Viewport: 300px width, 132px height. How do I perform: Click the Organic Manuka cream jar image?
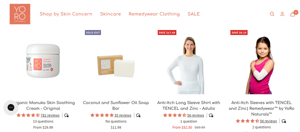43,61
